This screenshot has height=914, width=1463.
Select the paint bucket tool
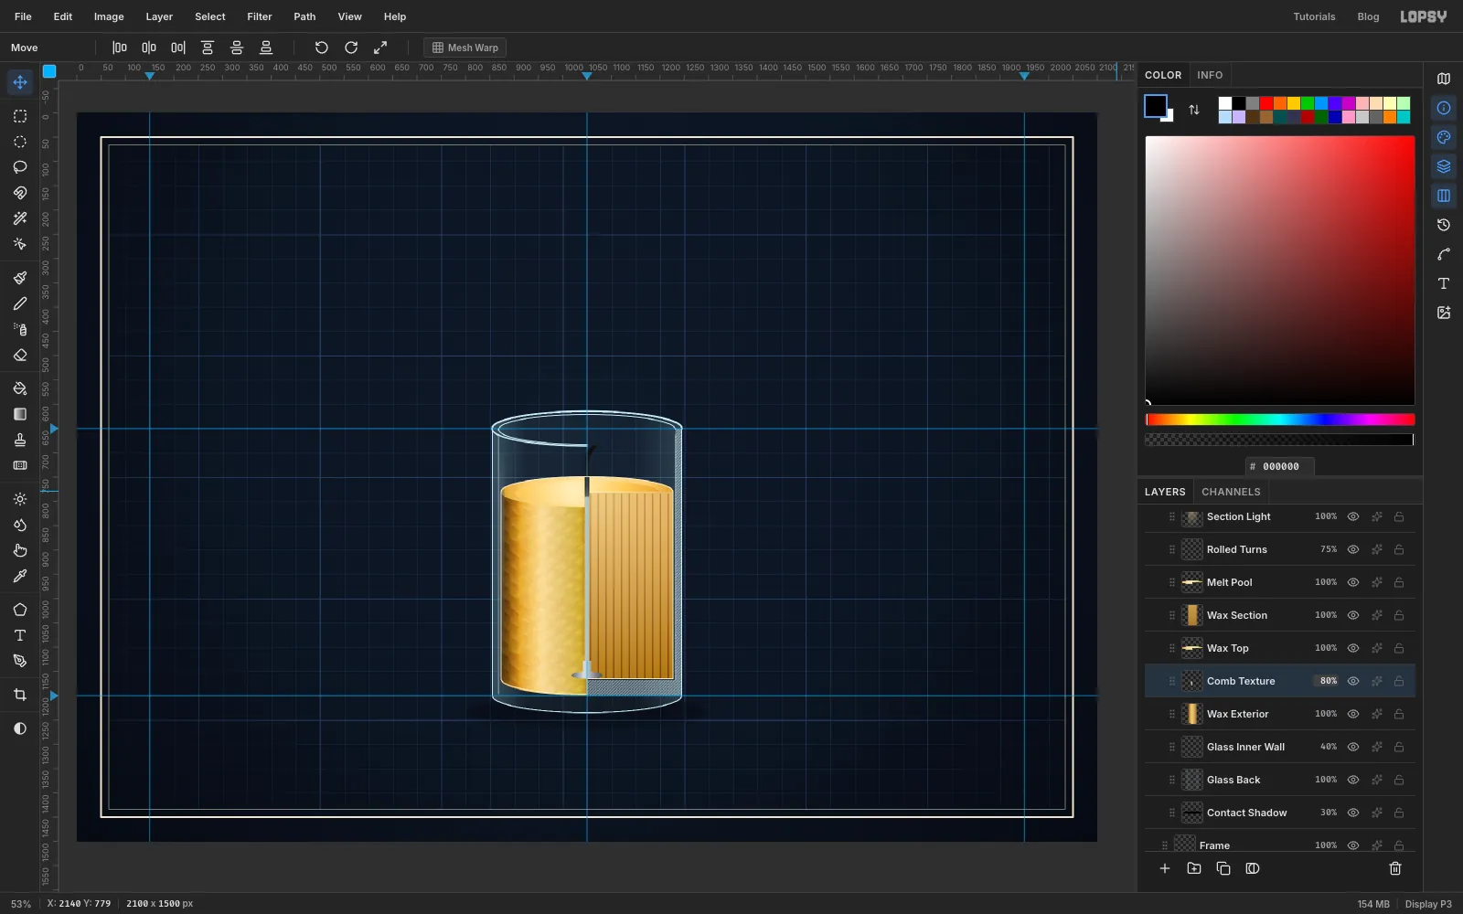click(20, 388)
